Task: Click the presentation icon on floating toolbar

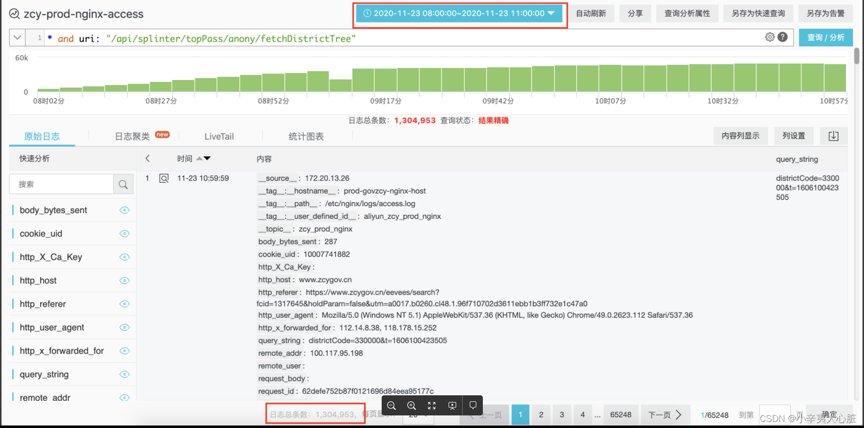Action: (x=452, y=405)
